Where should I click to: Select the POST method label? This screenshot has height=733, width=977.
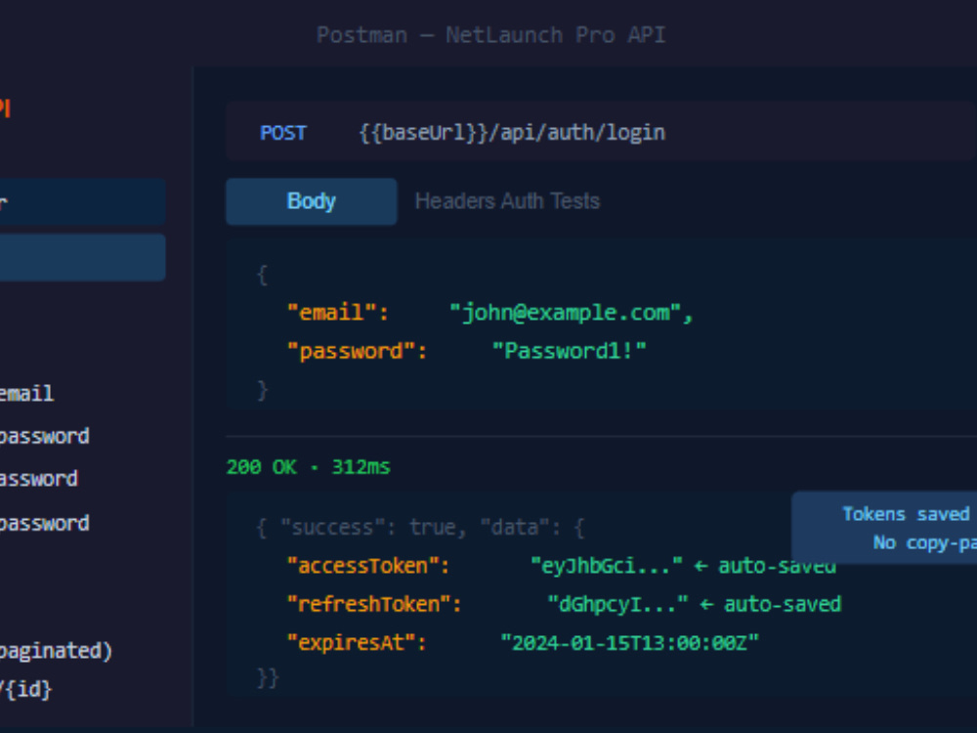click(x=283, y=133)
